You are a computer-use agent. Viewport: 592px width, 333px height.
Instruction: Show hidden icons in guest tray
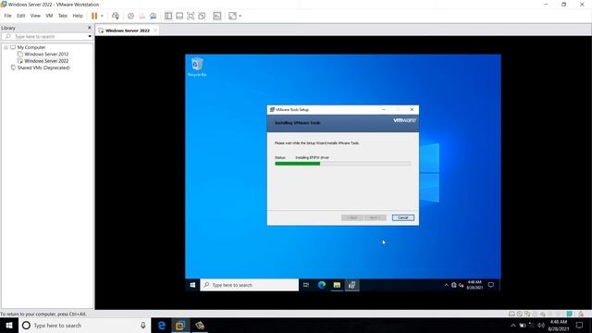tap(446, 285)
